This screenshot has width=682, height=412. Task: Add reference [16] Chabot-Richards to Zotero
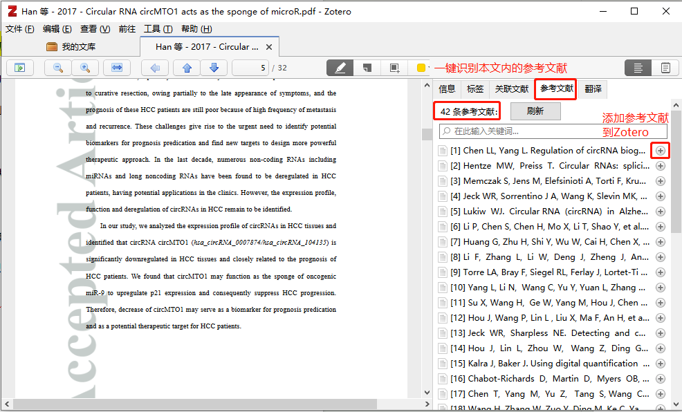pos(661,379)
